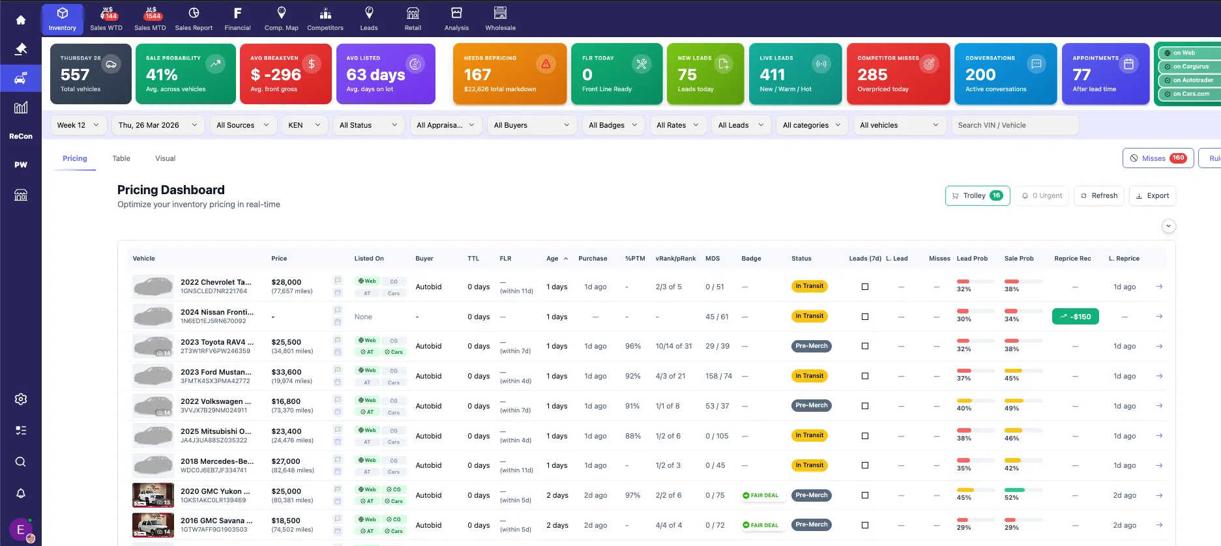Image resolution: width=1221 pixels, height=546 pixels.
Task: Apply the -$150 reprice recommendation
Action: tap(1076, 317)
